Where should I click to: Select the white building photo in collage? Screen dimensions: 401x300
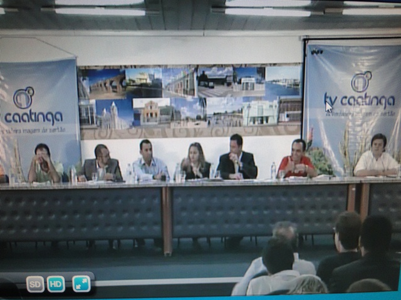(x=260, y=112)
